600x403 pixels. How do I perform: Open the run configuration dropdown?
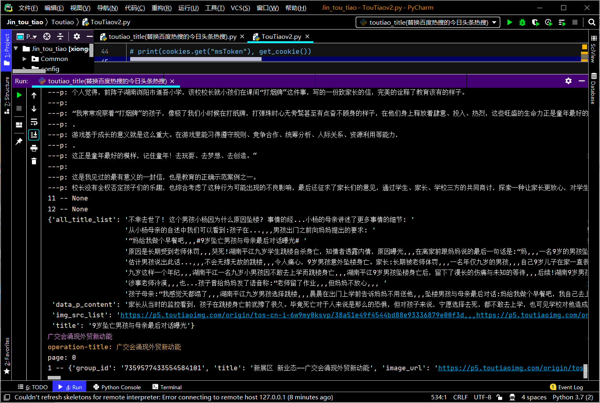point(428,23)
